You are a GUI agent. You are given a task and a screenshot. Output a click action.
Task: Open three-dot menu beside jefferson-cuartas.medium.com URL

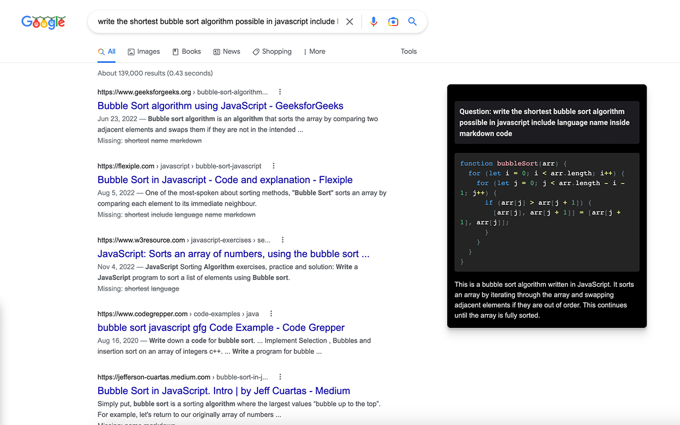(280, 377)
